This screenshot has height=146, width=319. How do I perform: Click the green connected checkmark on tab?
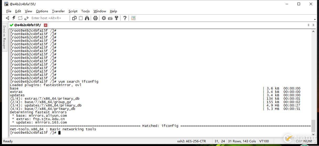(x=11, y=25)
